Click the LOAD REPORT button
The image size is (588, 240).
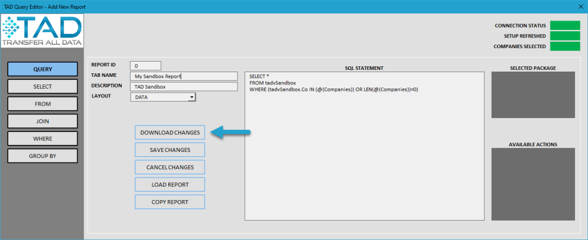[170, 185]
